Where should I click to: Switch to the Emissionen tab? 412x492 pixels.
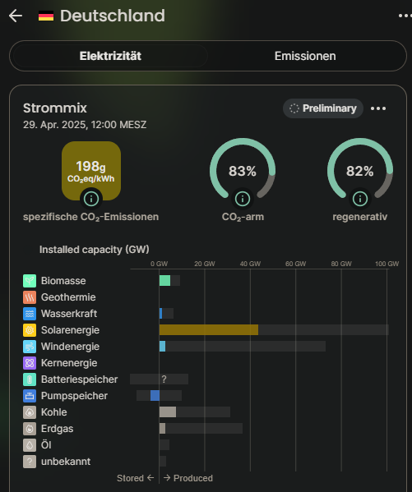[x=305, y=56]
